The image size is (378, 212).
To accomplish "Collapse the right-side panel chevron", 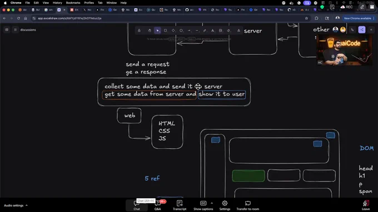I will tap(371, 29).
